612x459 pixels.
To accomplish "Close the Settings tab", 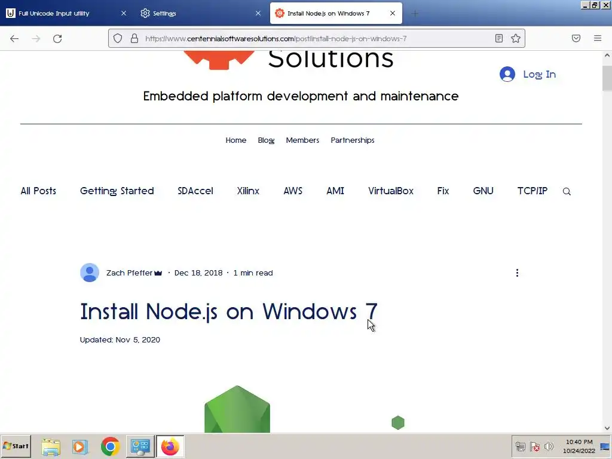I will (258, 13).
